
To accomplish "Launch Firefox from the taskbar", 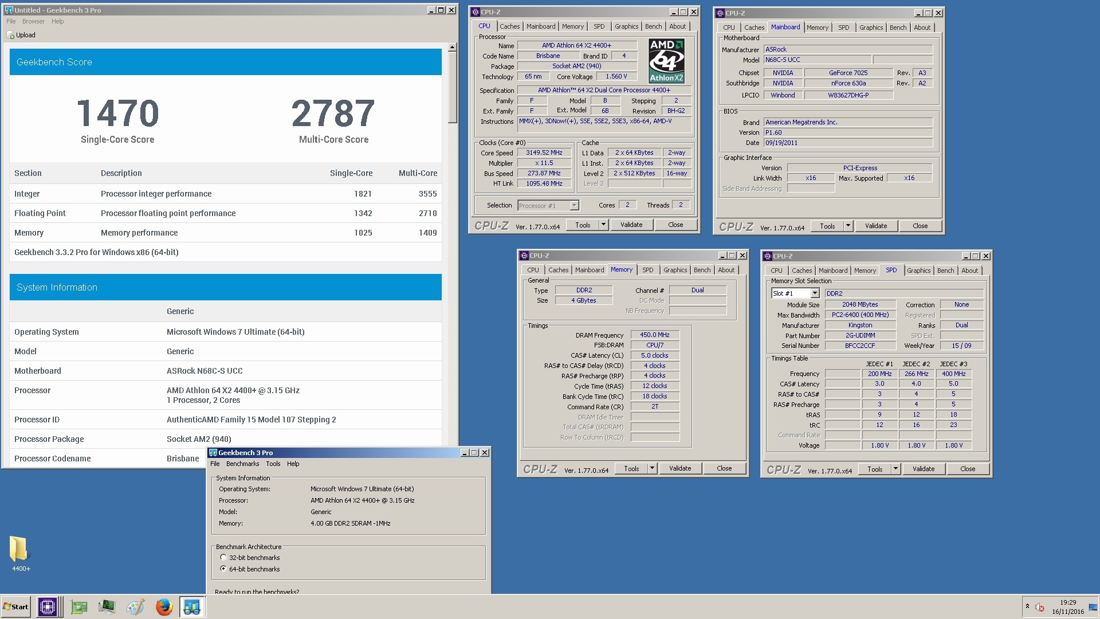I will pos(164,607).
